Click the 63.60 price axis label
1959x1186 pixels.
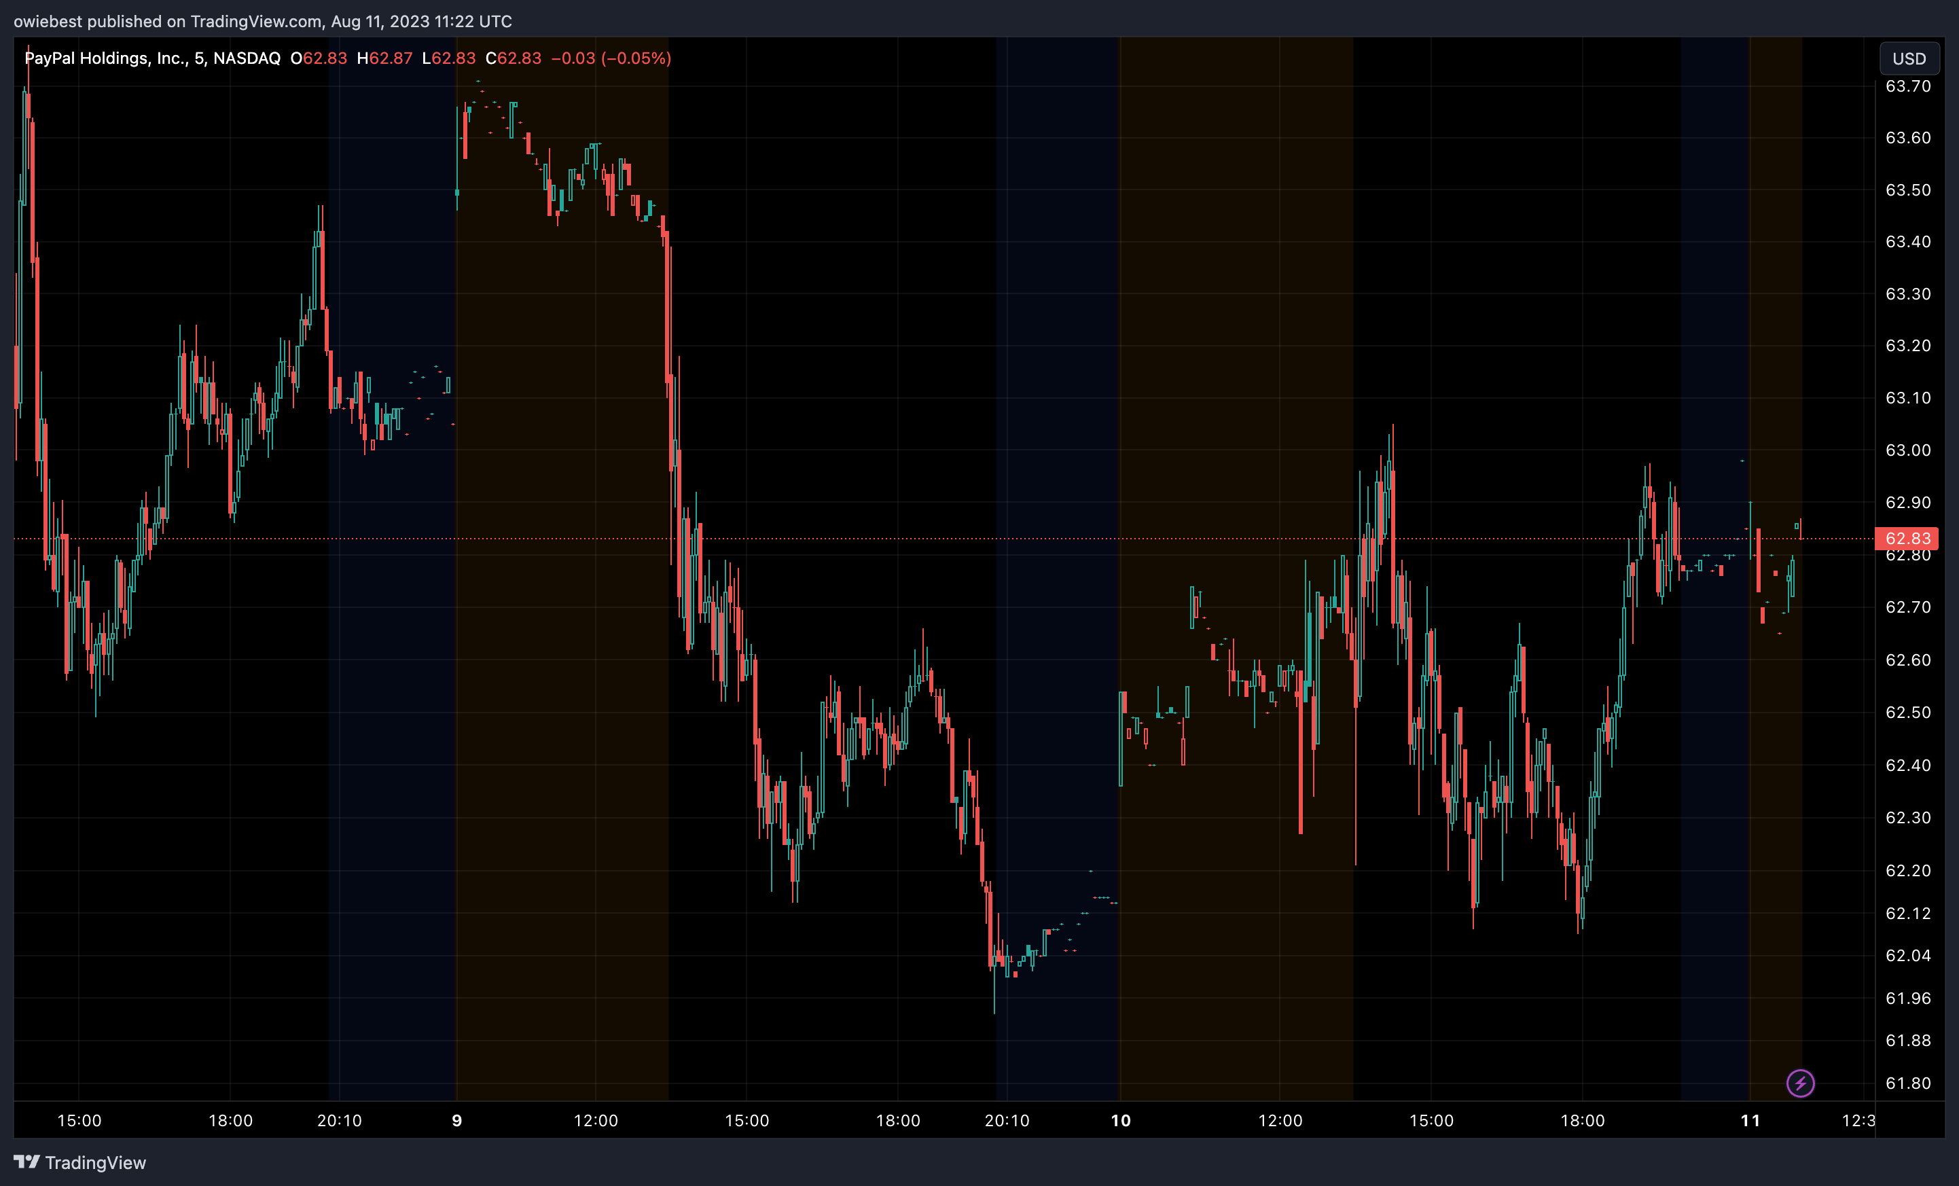tap(1908, 137)
